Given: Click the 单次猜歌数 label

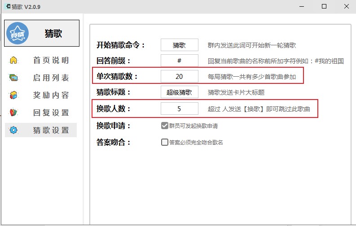Looking at the screenshot, I should 117,76.
